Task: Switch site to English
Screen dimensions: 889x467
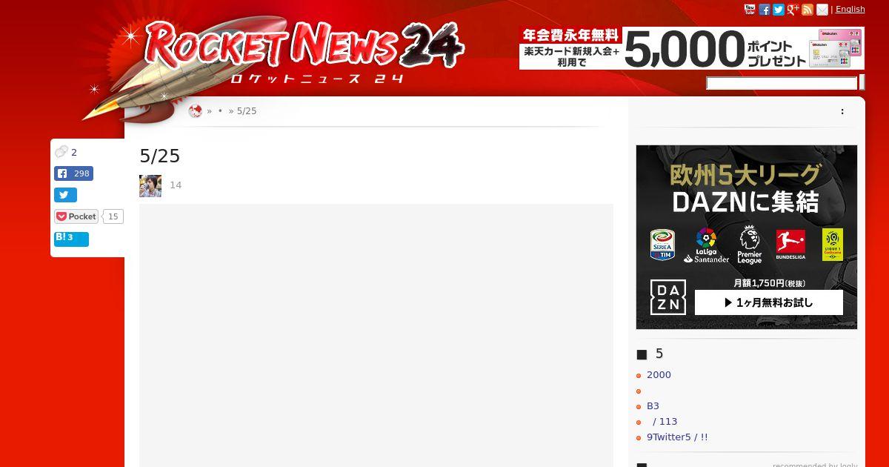Action: 850,9
